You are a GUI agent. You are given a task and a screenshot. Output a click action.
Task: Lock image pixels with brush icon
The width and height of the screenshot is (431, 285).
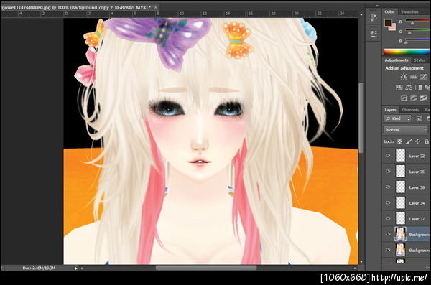409,141
